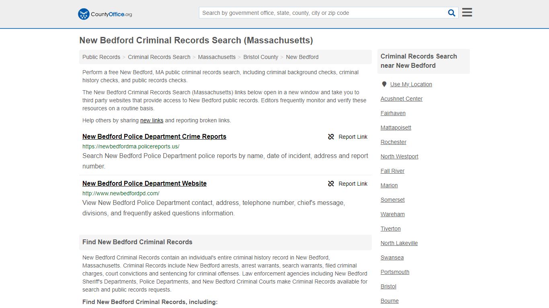This screenshot has height=308, width=549.
Task: Open Tiverton link
Action: point(391,229)
